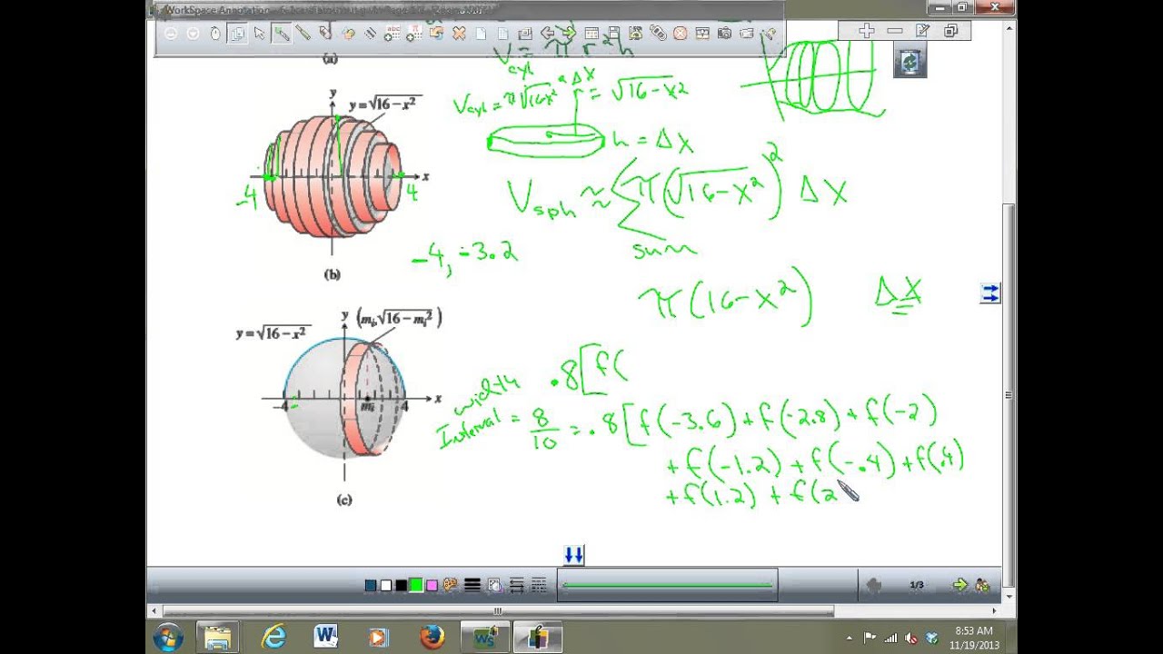Click the camera capture tool
Screen dimensions: 1163x654
[724, 34]
